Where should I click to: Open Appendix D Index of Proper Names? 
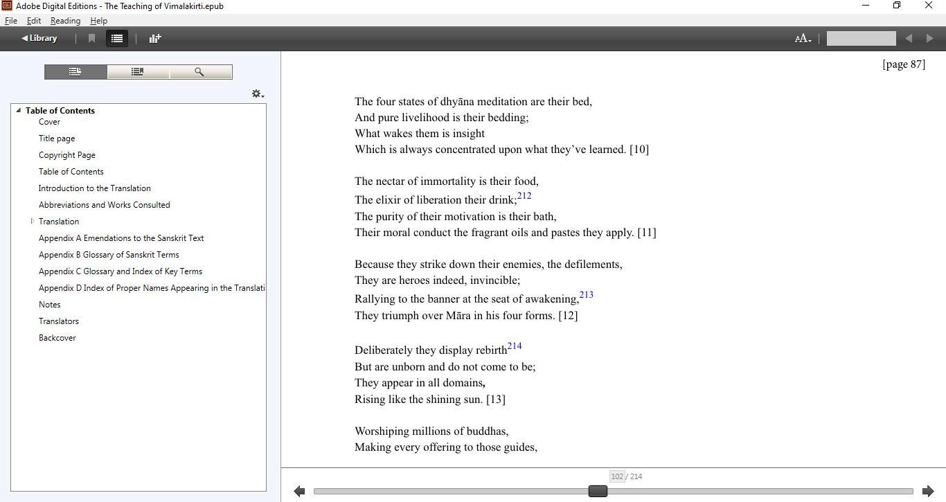(x=152, y=288)
